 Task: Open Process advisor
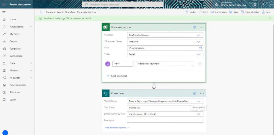18,85
